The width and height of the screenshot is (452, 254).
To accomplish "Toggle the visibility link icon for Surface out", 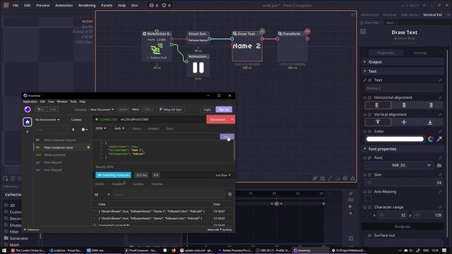I will click(370, 235).
